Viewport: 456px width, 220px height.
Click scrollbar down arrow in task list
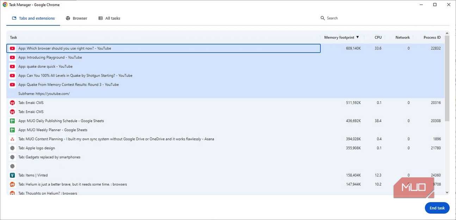click(x=447, y=192)
